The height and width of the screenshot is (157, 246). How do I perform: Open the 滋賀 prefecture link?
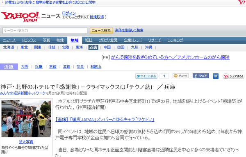66,67
